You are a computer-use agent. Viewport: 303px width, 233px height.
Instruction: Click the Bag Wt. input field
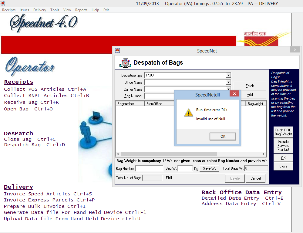click(185, 168)
